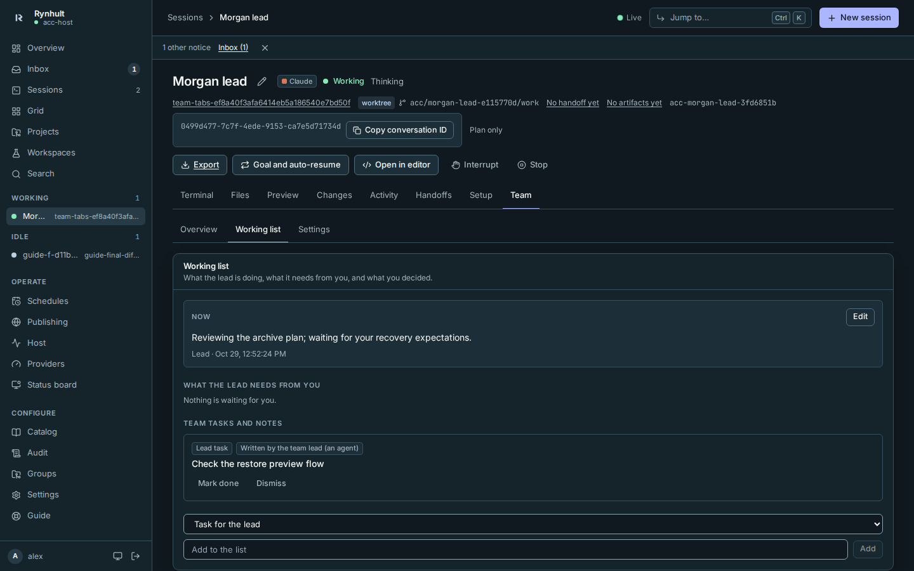Go to Sessions in the sidebar
Viewport: 914px width, 571px height.
point(76,90)
